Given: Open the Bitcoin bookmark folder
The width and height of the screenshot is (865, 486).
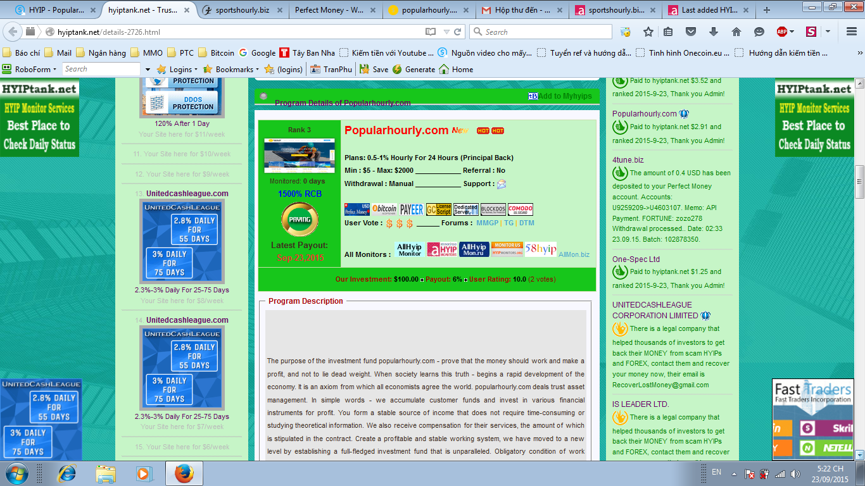Looking at the screenshot, I should pyautogui.click(x=217, y=53).
